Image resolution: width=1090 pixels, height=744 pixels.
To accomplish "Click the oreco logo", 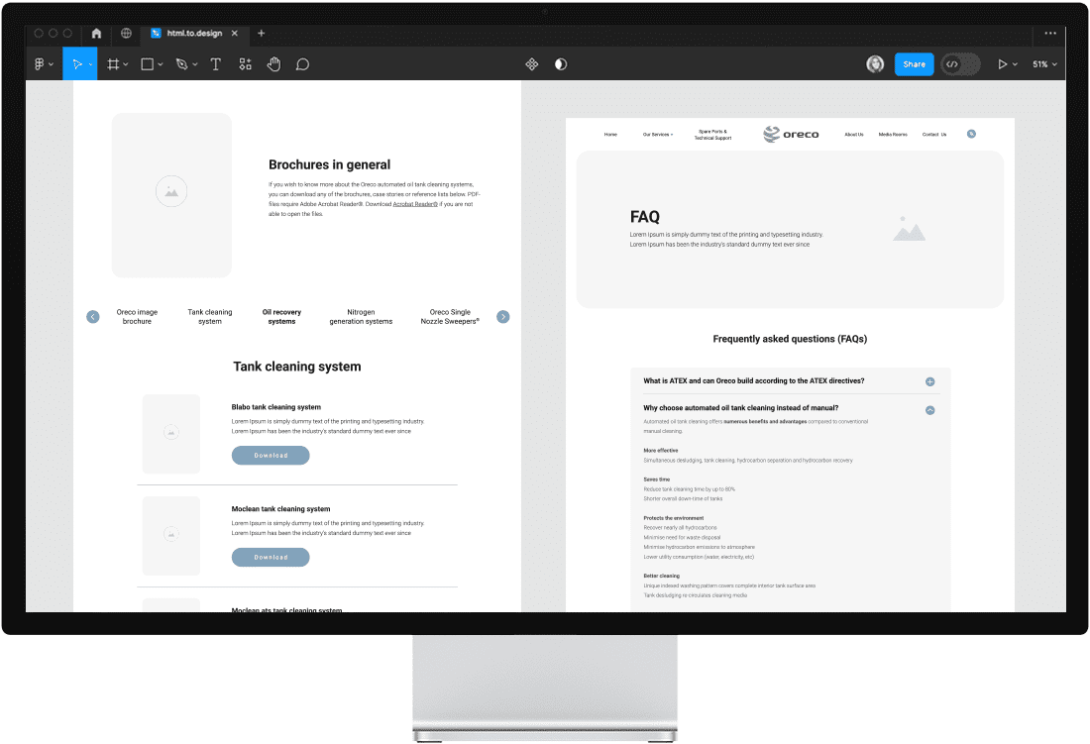I will coord(791,134).
